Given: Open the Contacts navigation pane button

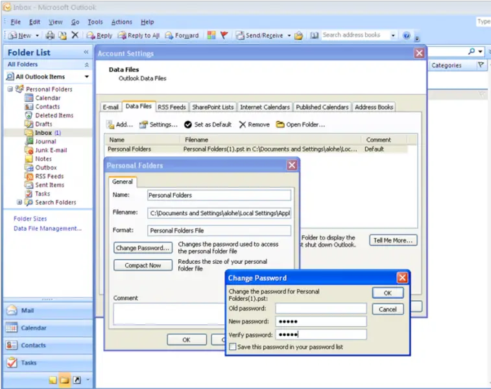Looking at the screenshot, I should tap(48, 345).
